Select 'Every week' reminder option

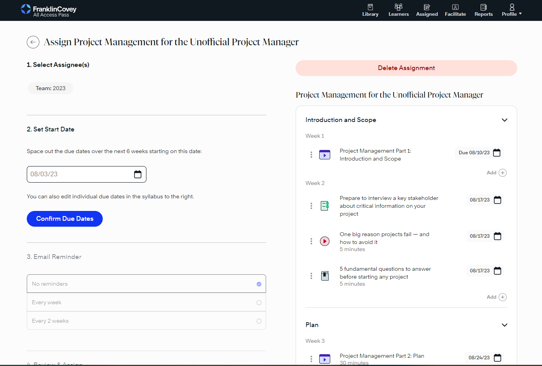click(x=259, y=303)
